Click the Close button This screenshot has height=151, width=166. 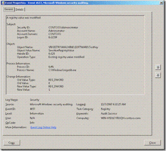[152, 143]
